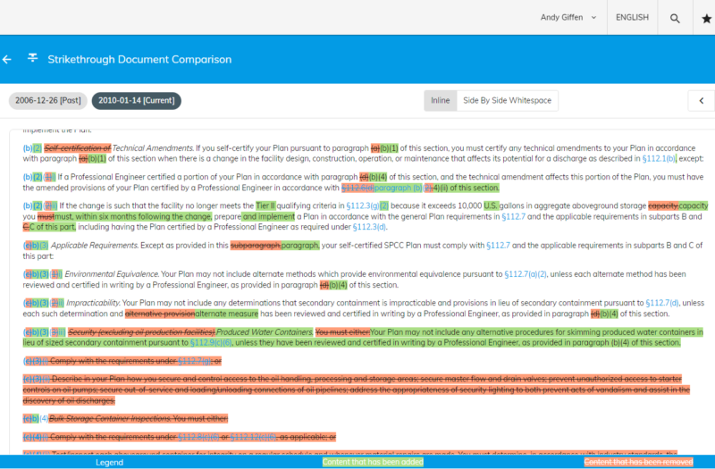Switch to Inline comparison view
Screen dimensions: 715x469
pyautogui.click(x=441, y=101)
